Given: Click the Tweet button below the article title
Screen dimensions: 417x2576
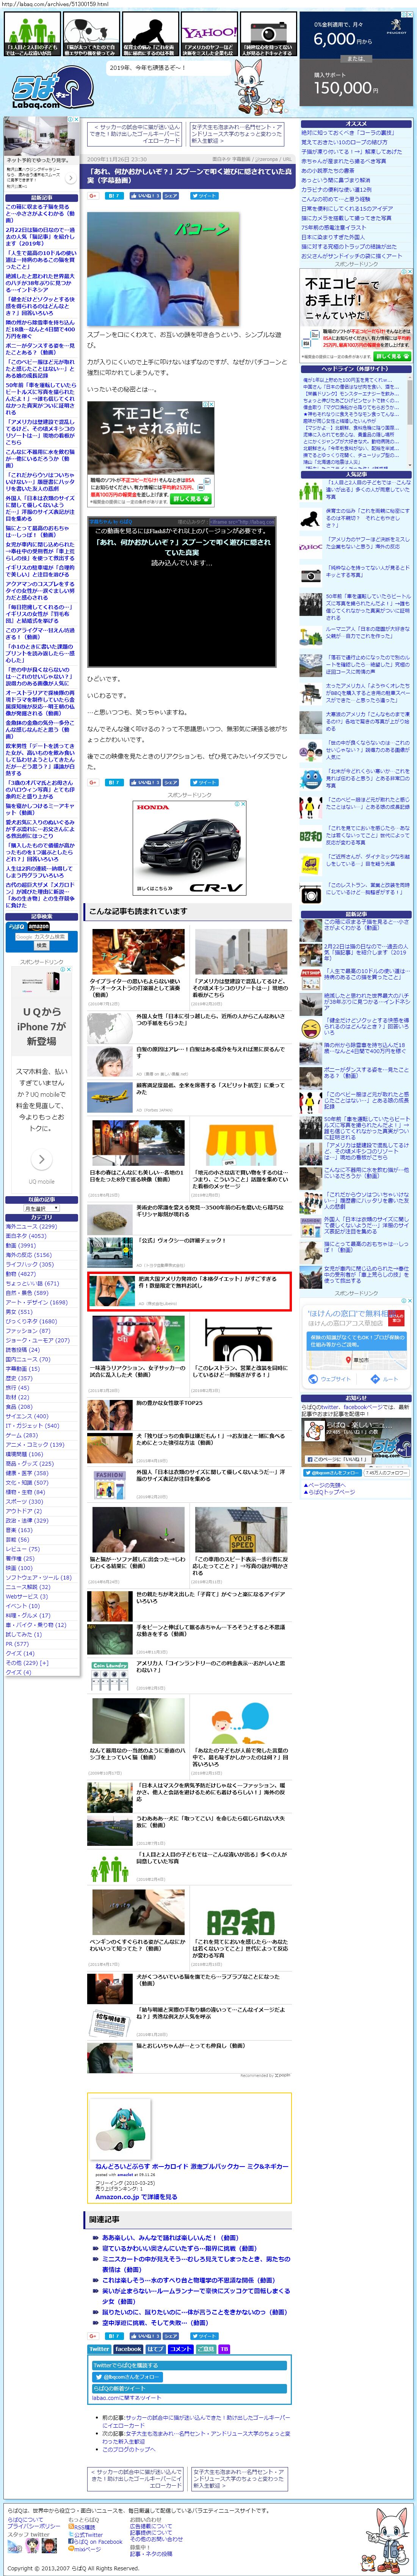Looking at the screenshot, I should pyautogui.click(x=204, y=196).
